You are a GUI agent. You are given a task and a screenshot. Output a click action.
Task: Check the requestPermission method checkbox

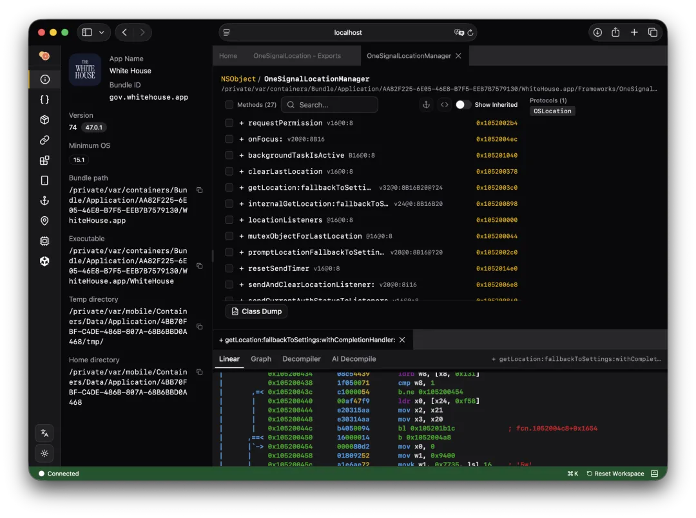click(x=229, y=123)
